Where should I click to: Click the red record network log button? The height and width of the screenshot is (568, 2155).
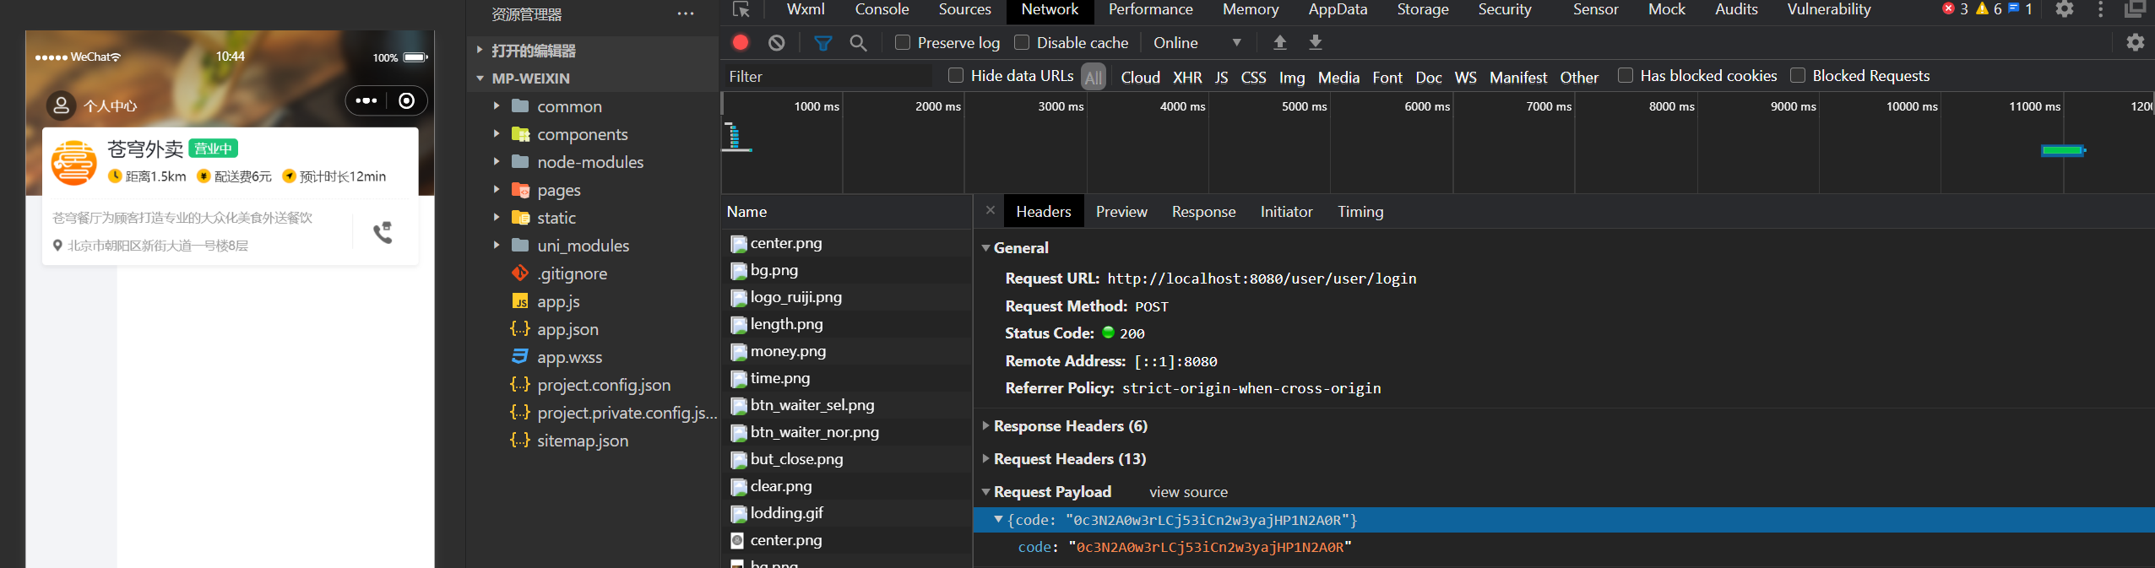click(741, 42)
